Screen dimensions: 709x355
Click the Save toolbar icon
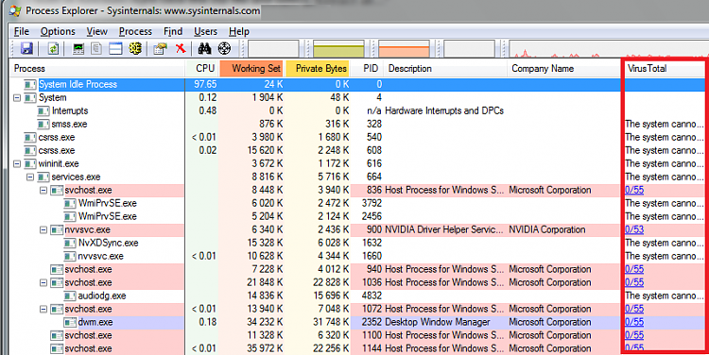coord(26,48)
